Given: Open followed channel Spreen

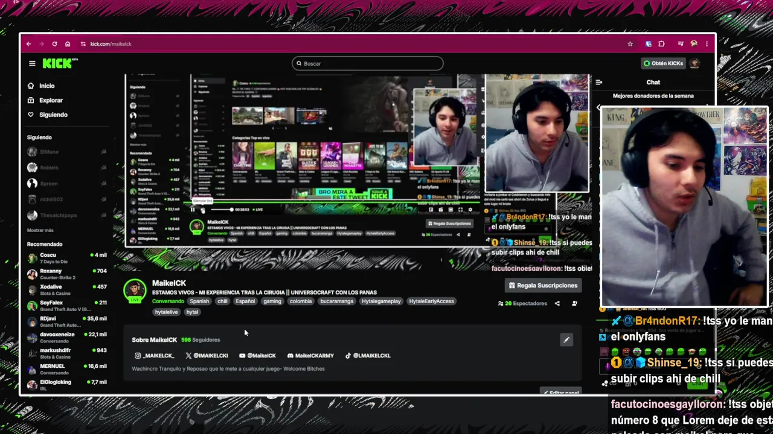Looking at the screenshot, I should [x=66, y=183].
